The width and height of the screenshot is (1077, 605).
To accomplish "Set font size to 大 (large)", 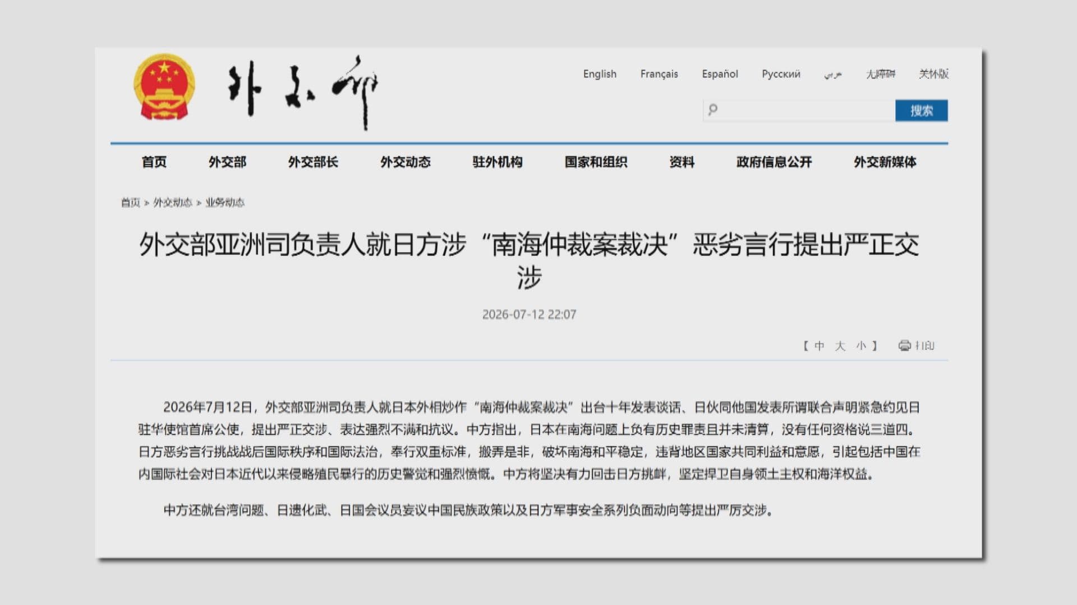I will (840, 346).
